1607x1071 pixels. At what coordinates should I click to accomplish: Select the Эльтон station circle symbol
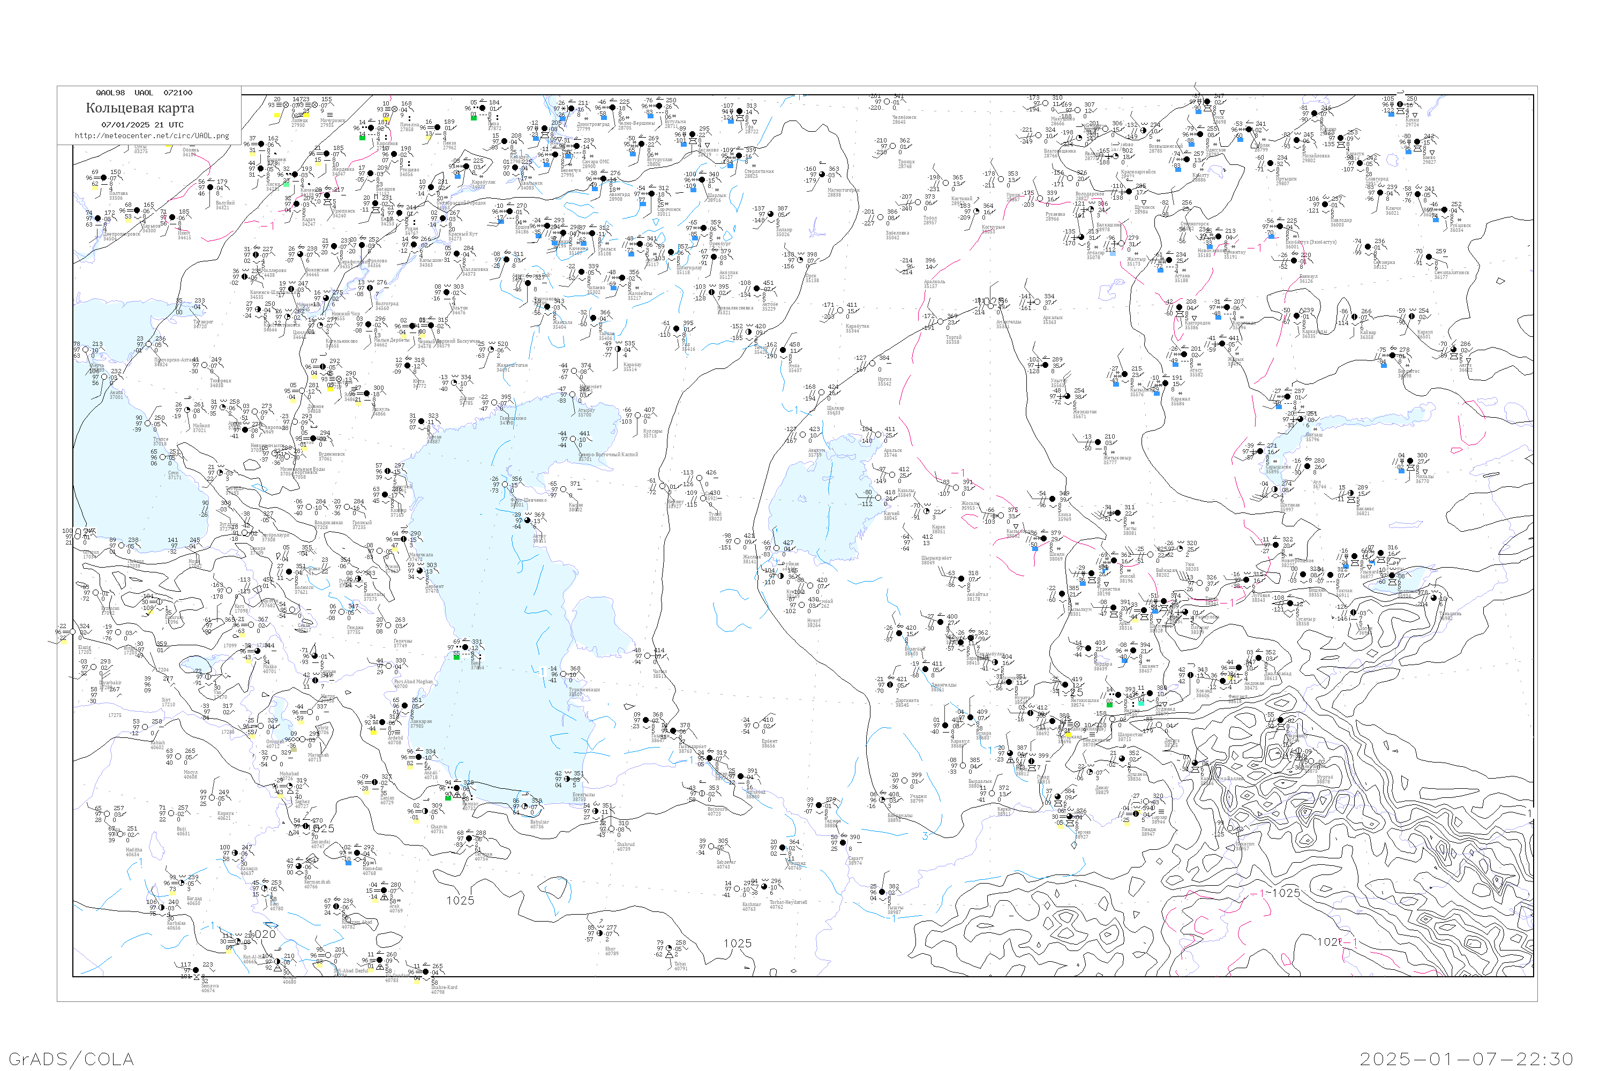click(447, 293)
